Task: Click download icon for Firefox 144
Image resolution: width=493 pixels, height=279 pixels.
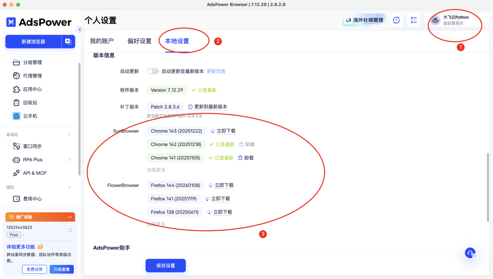Action: 210,185
